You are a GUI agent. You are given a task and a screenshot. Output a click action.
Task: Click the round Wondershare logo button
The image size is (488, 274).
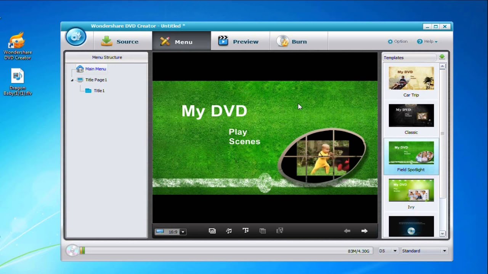click(x=76, y=37)
